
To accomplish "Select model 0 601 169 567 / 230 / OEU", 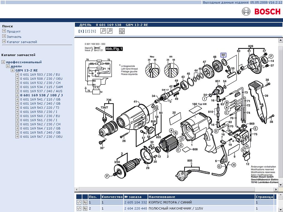I will (41, 137).
